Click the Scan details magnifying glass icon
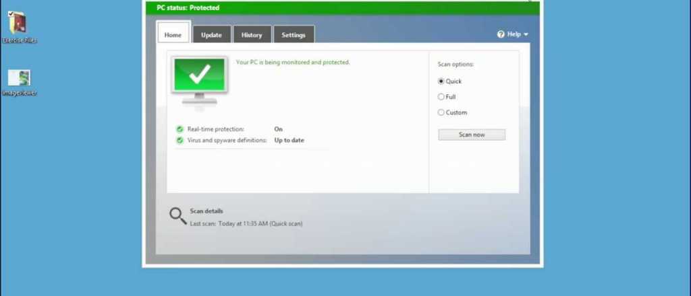This screenshot has width=691, height=296. click(178, 216)
